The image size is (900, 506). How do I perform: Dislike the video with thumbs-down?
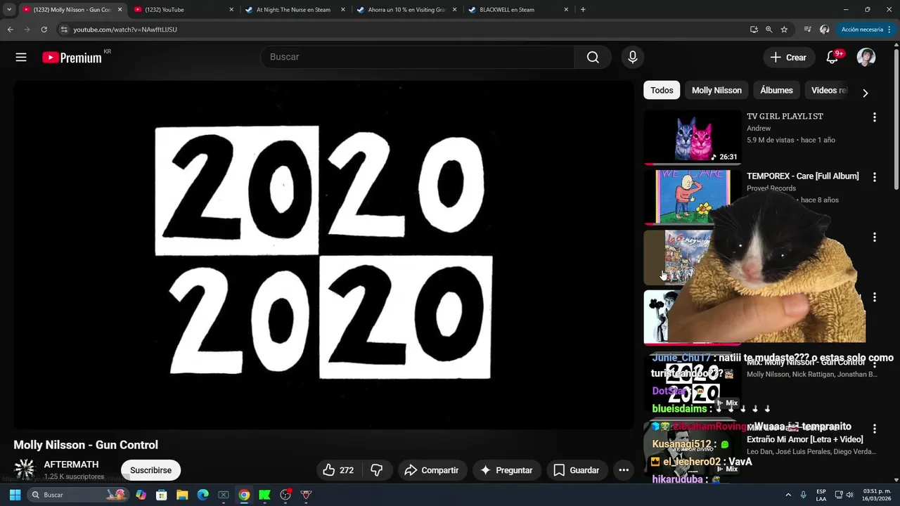(377, 470)
